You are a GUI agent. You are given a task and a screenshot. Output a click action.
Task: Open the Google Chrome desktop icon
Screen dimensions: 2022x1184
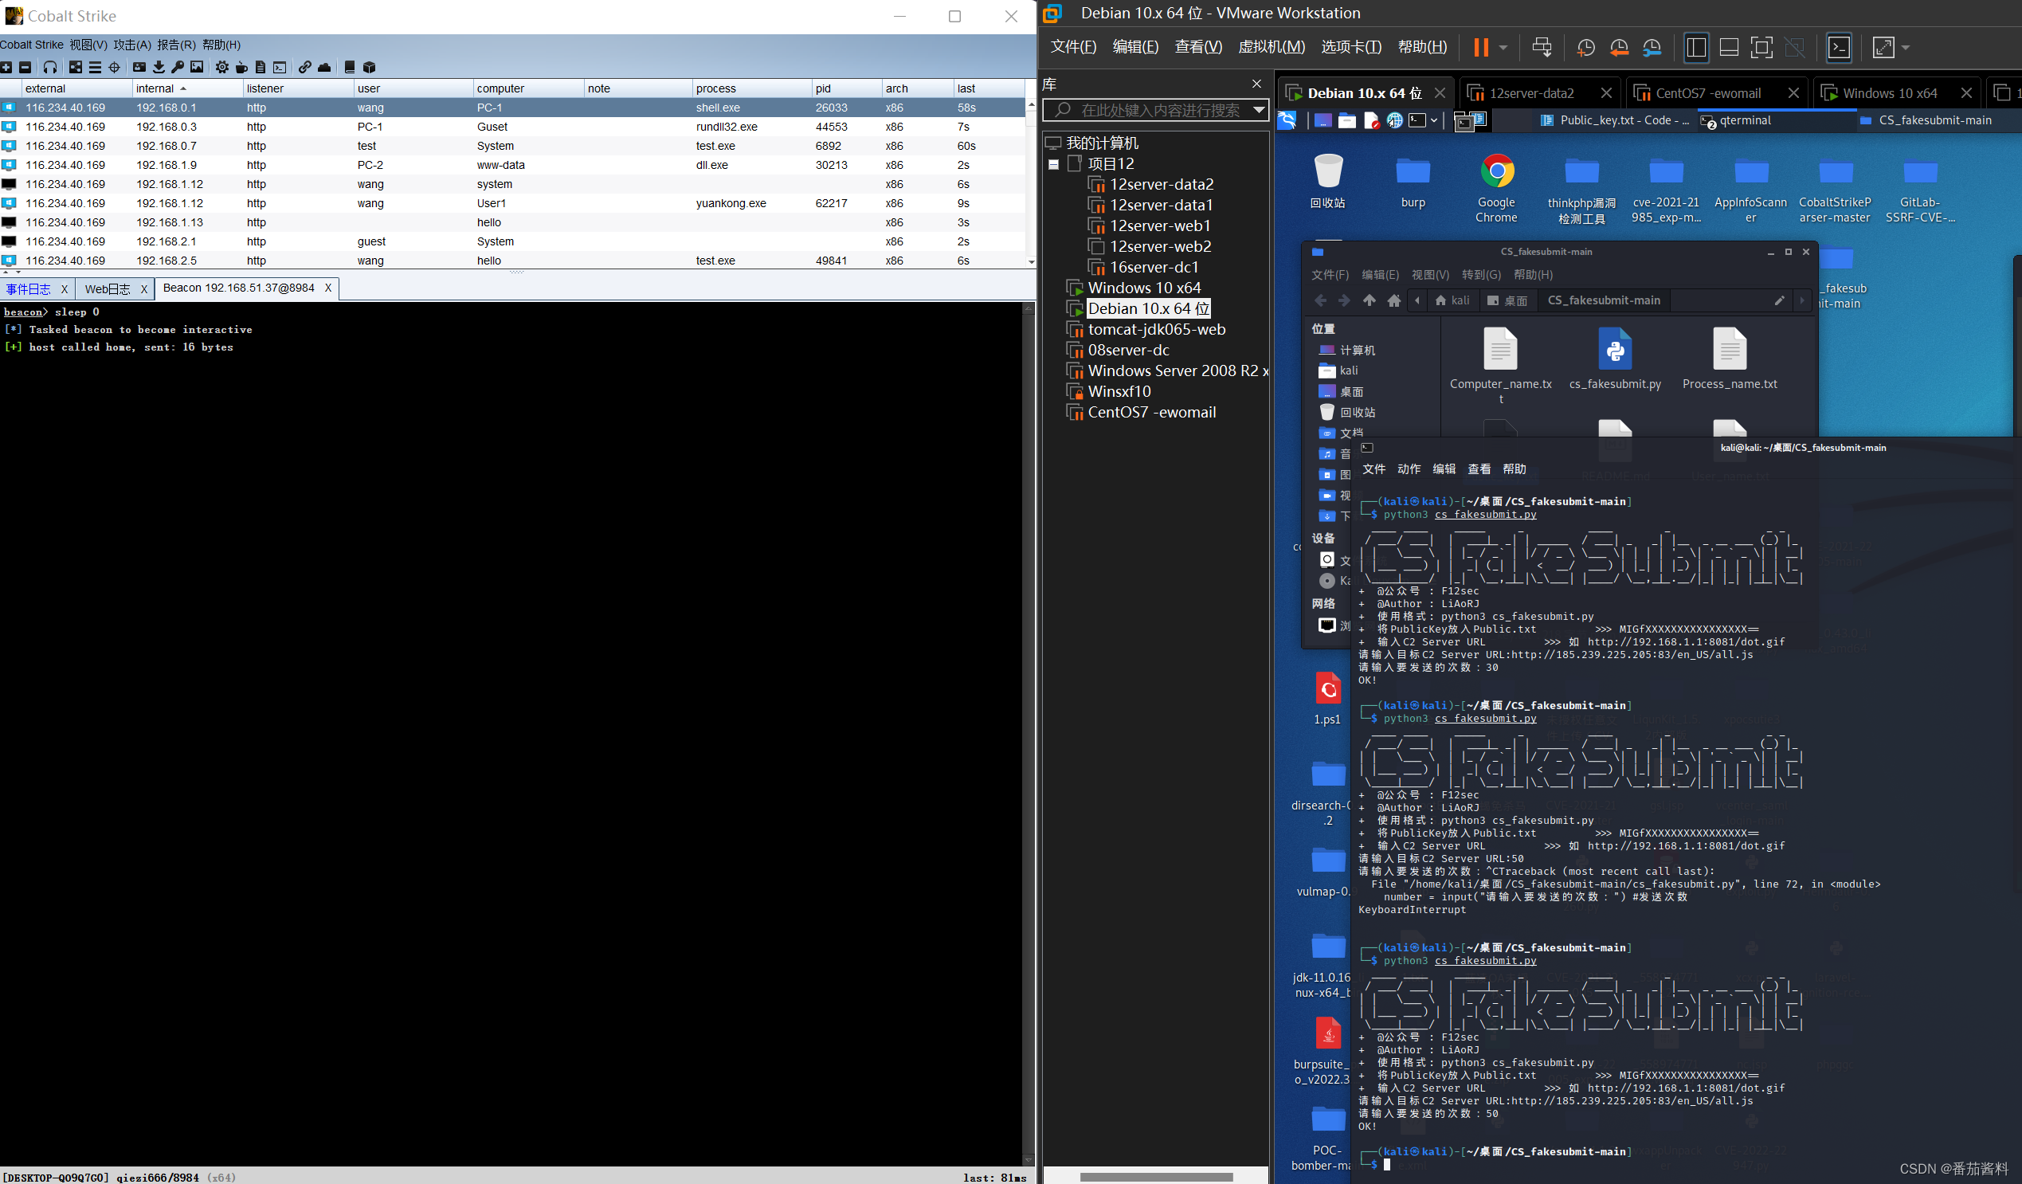click(1496, 188)
